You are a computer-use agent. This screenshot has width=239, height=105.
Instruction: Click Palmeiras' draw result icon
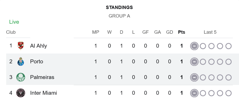[x=194, y=77]
